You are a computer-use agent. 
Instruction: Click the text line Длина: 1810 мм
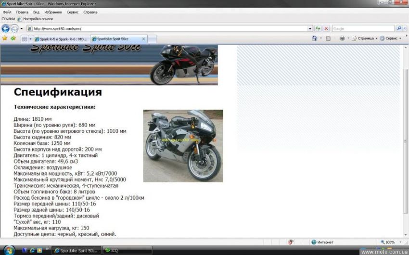[x=33, y=119]
